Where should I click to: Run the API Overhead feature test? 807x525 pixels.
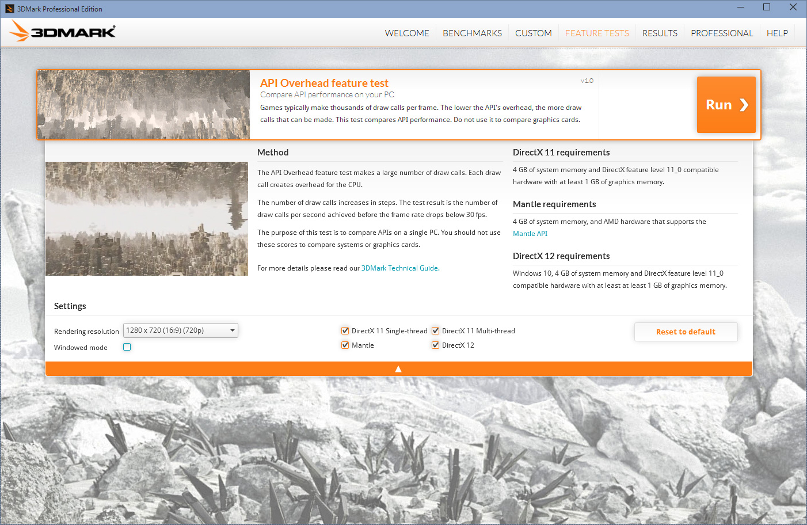[726, 105]
